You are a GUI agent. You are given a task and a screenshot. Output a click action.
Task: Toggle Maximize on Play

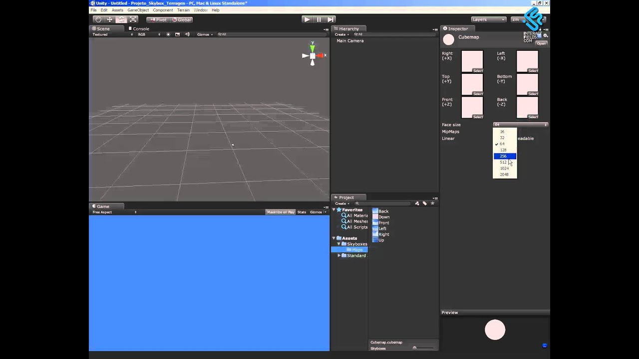[281, 212]
